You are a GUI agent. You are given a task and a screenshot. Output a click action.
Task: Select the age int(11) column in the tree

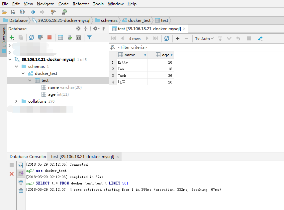(55, 94)
